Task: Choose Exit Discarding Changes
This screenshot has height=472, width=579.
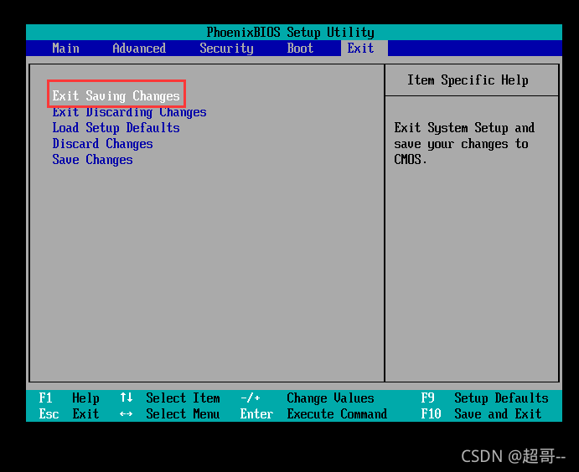Action: point(129,112)
